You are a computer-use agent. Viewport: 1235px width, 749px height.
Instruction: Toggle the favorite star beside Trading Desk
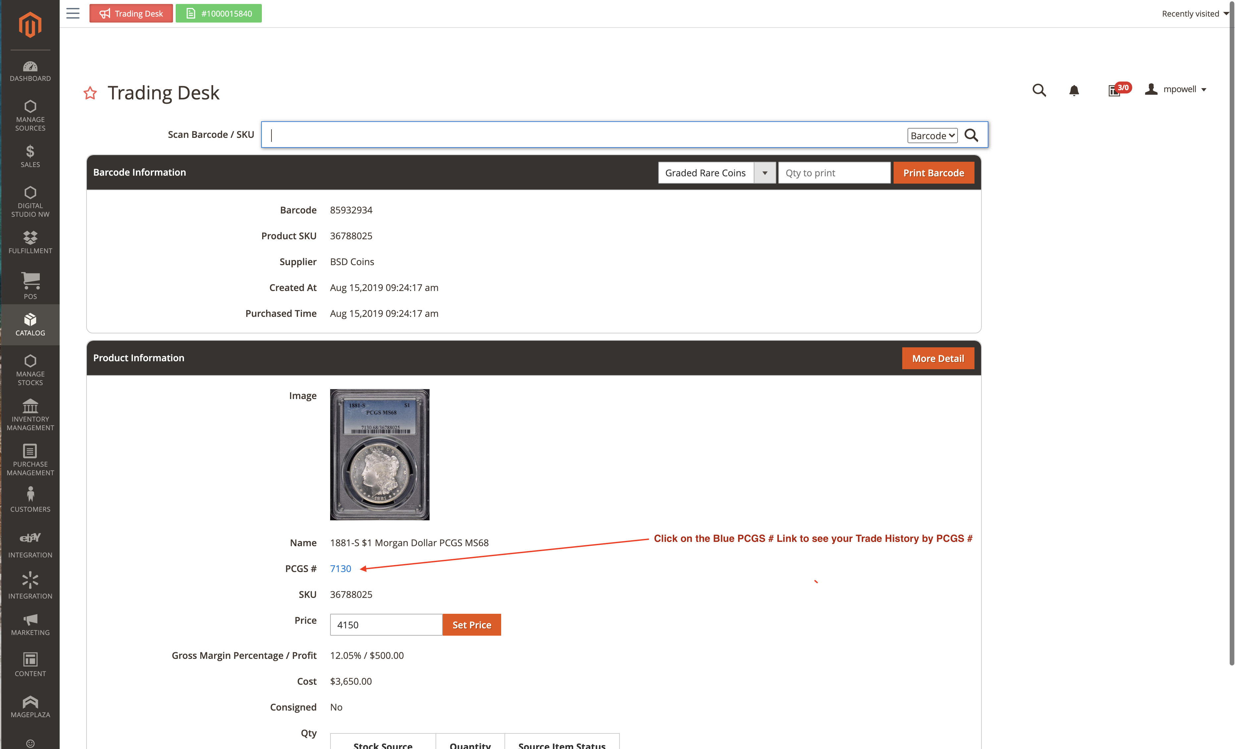pos(90,93)
